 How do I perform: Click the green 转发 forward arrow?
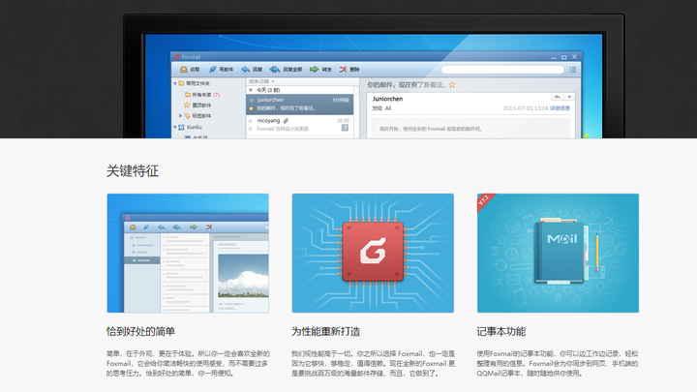point(315,70)
